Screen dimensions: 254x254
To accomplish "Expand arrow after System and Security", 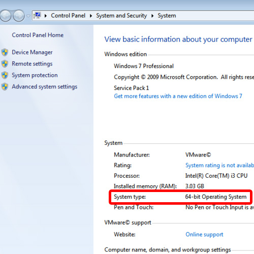I will 152,16.
